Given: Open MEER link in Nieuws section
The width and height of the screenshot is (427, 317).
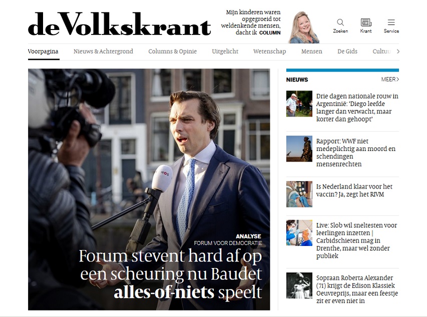Looking at the screenshot, I should click(x=390, y=79).
